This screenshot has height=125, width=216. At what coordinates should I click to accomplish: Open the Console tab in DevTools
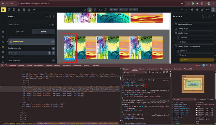[x=21, y=65]
